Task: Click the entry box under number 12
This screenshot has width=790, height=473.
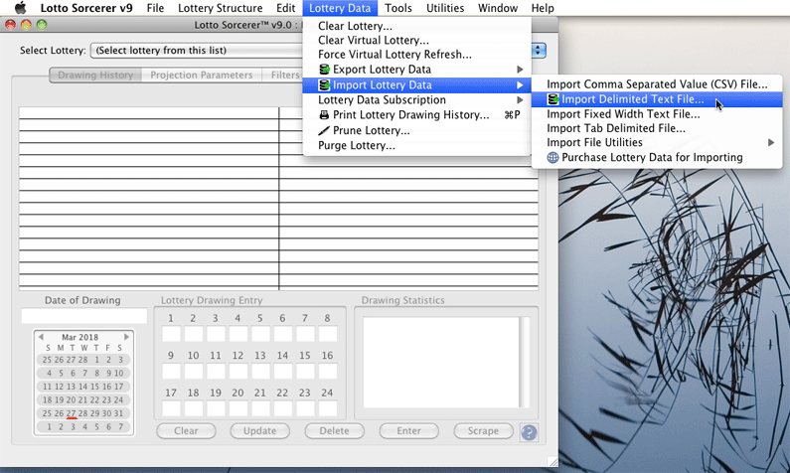Action: point(238,371)
